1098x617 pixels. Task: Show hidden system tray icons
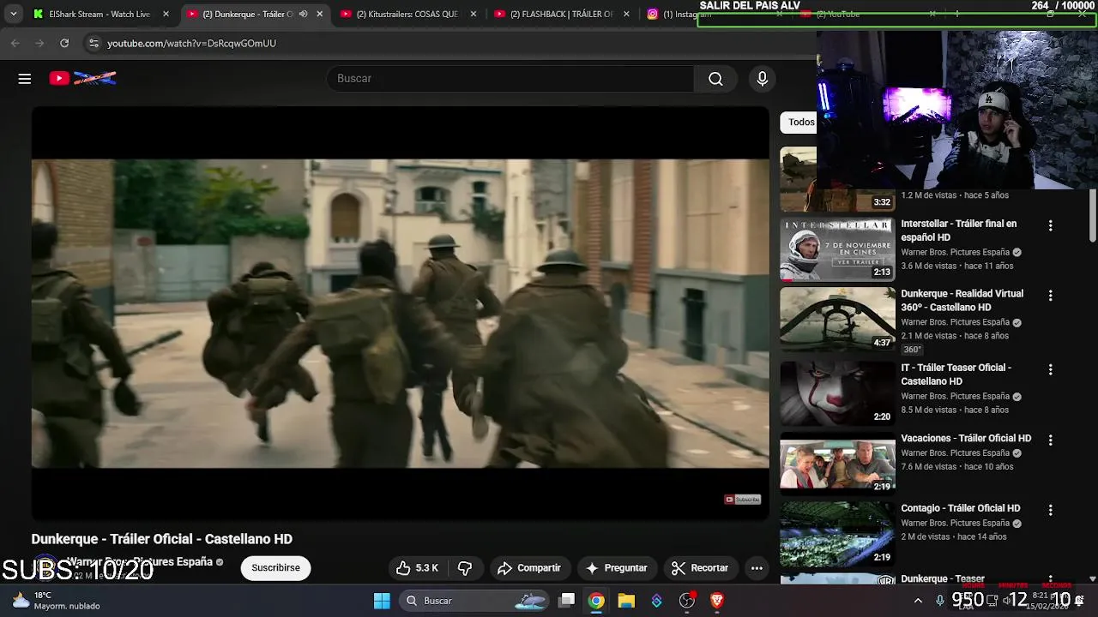[x=918, y=601]
